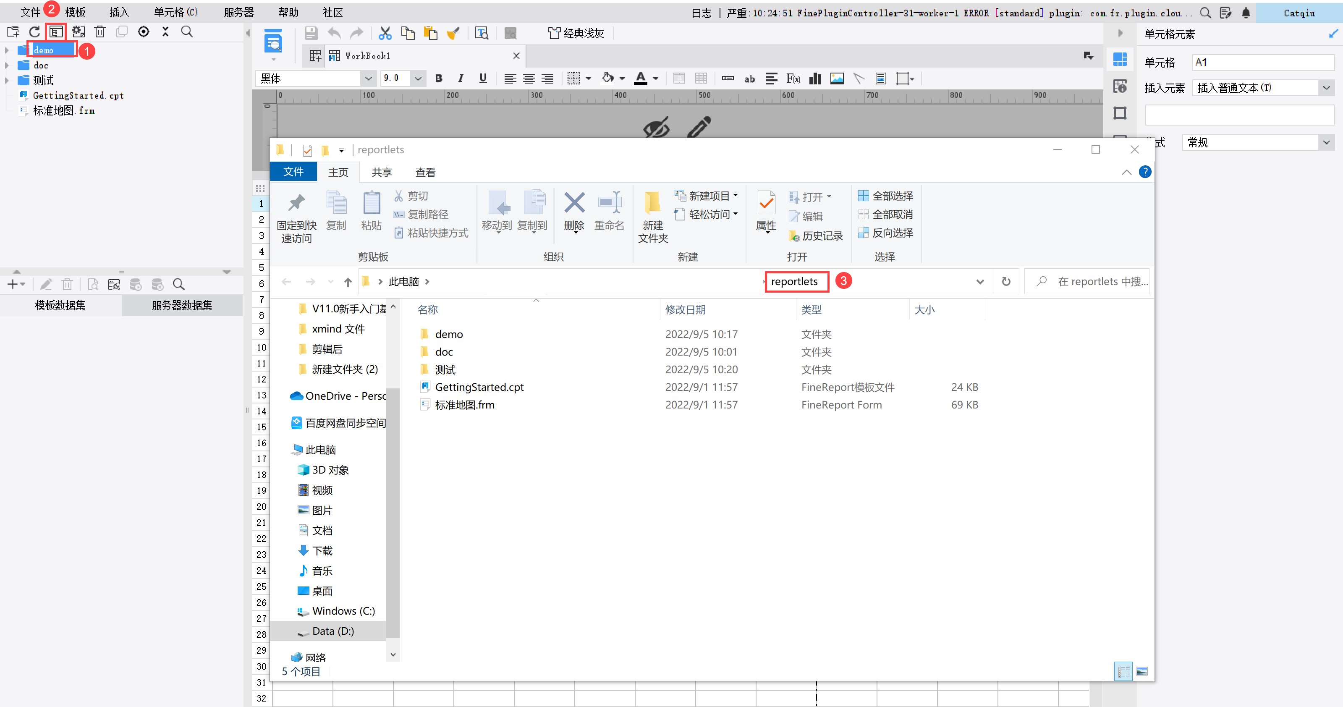Image resolution: width=1343 pixels, height=707 pixels.
Task: Toggle Italic formatting button
Action: coord(461,79)
